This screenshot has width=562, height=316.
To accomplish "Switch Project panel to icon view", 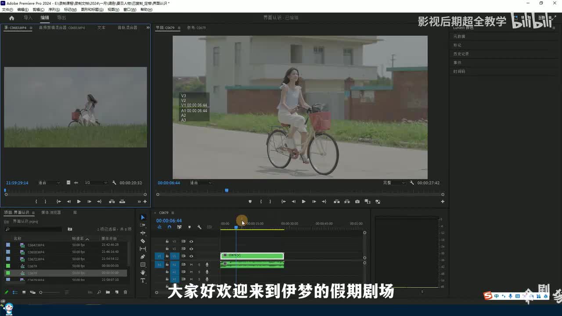I will click(24, 292).
